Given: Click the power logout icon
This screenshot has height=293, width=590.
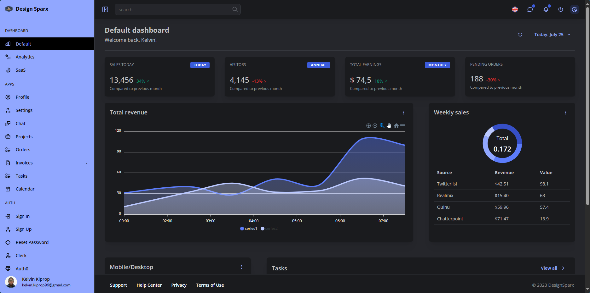Looking at the screenshot, I should click(560, 9).
